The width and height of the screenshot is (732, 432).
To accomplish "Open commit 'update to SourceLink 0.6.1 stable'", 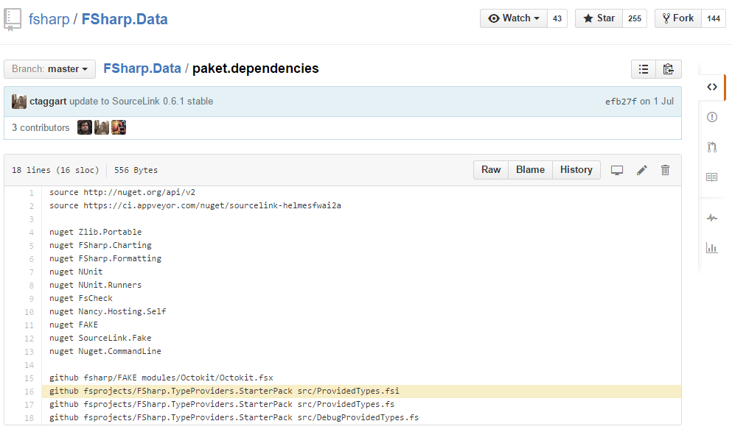I will pyautogui.click(x=141, y=101).
